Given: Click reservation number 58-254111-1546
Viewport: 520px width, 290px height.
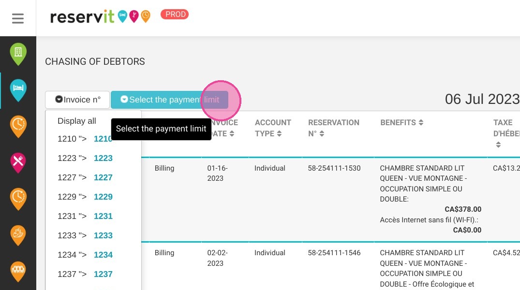Looking at the screenshot, I should pyautogui.click(x=334, y=253).
